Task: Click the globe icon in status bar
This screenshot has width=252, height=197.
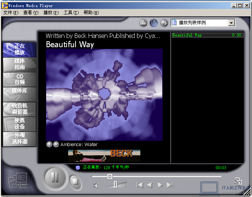Action: coord(78,168)
